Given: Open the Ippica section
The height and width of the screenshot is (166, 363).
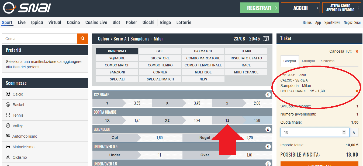Looking at the screenshot, I should point(37,22).
